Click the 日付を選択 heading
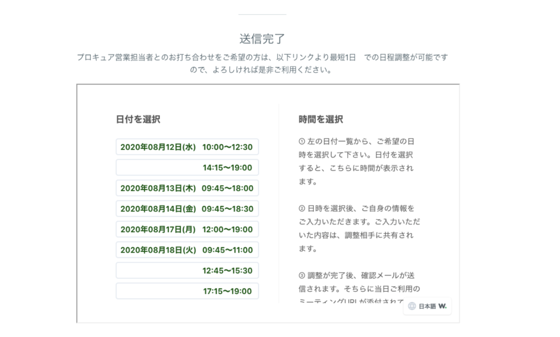 pyautogui.click(x=138, y=119)
